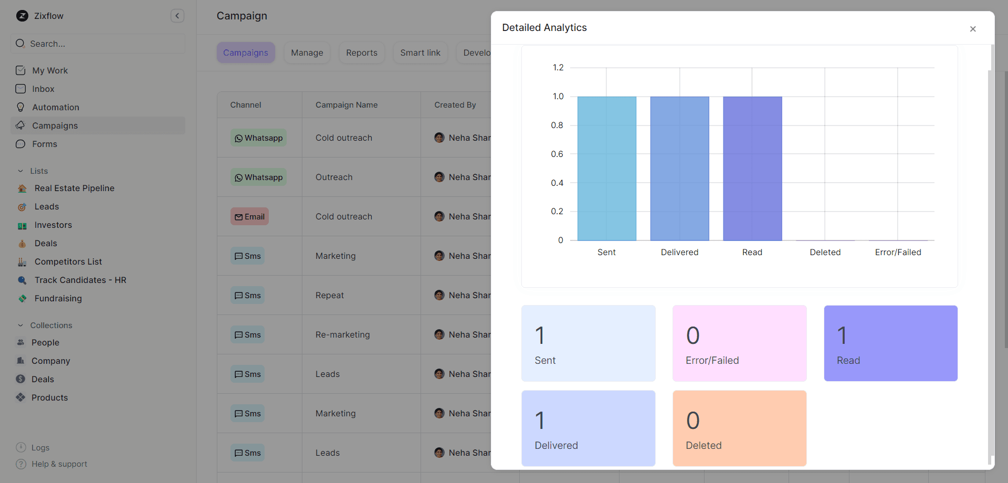Open My Work from the sidebar

(50, 70)
